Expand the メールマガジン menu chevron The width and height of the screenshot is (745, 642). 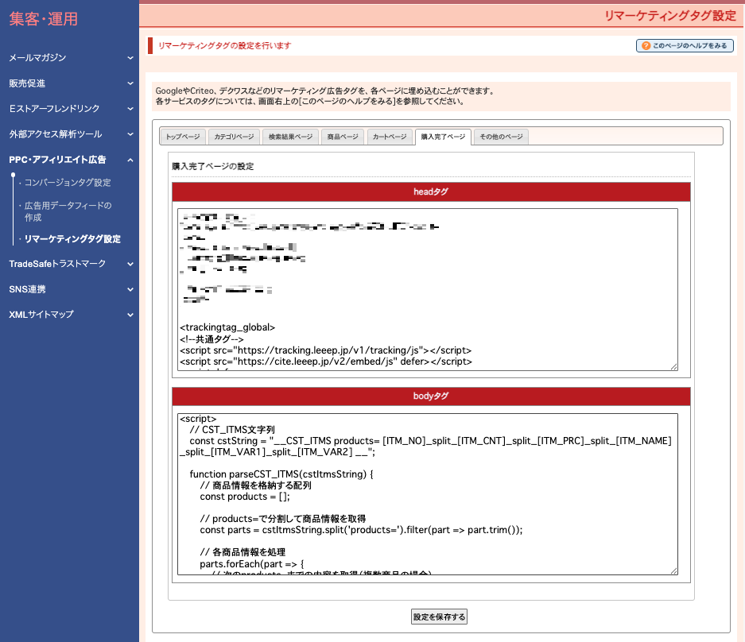pyautogui.click(x=130, y=58)
